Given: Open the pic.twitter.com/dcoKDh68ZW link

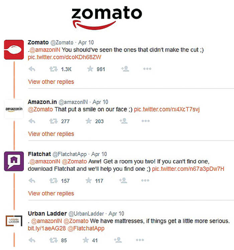Looking at the screenshot, I should 65,57.
